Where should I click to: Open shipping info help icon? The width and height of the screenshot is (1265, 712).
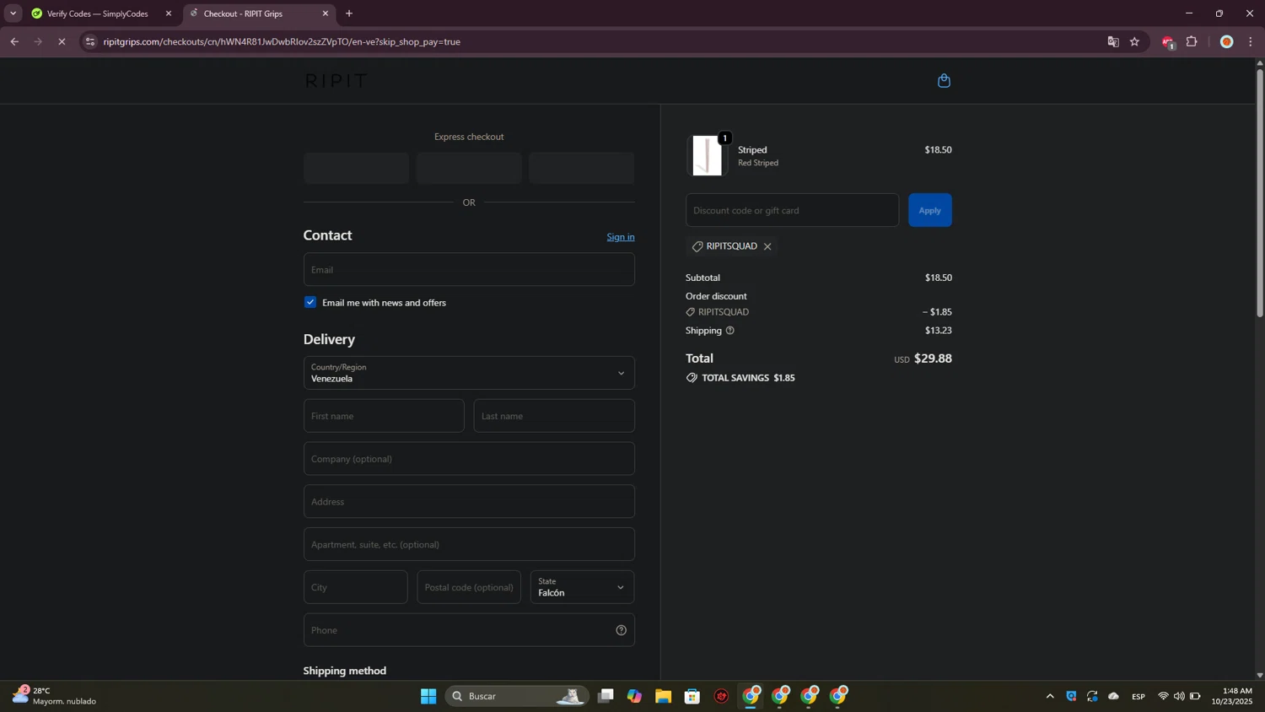tap(730, 331)
